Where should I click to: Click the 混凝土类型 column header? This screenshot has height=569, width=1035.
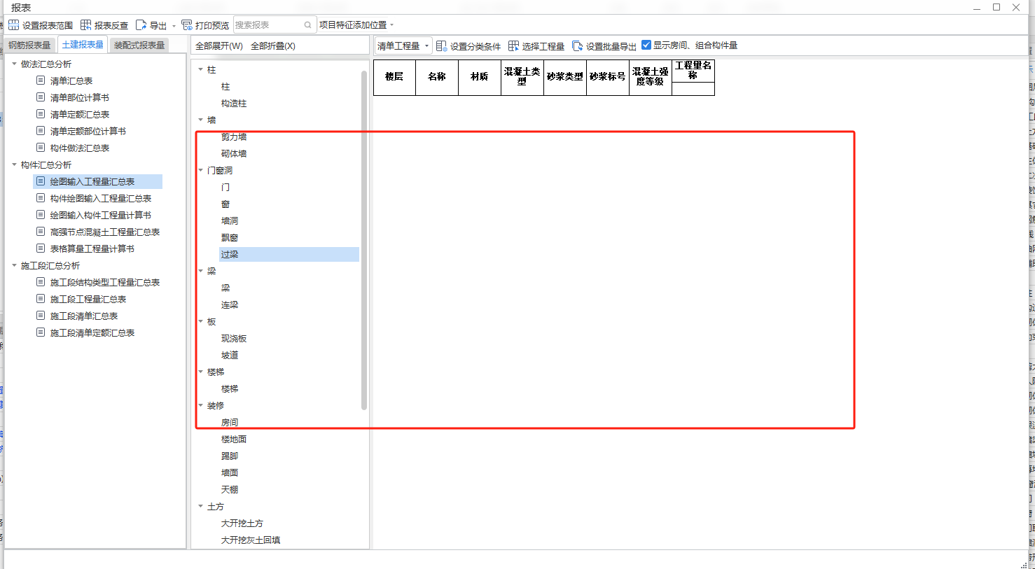pos(522,77)
